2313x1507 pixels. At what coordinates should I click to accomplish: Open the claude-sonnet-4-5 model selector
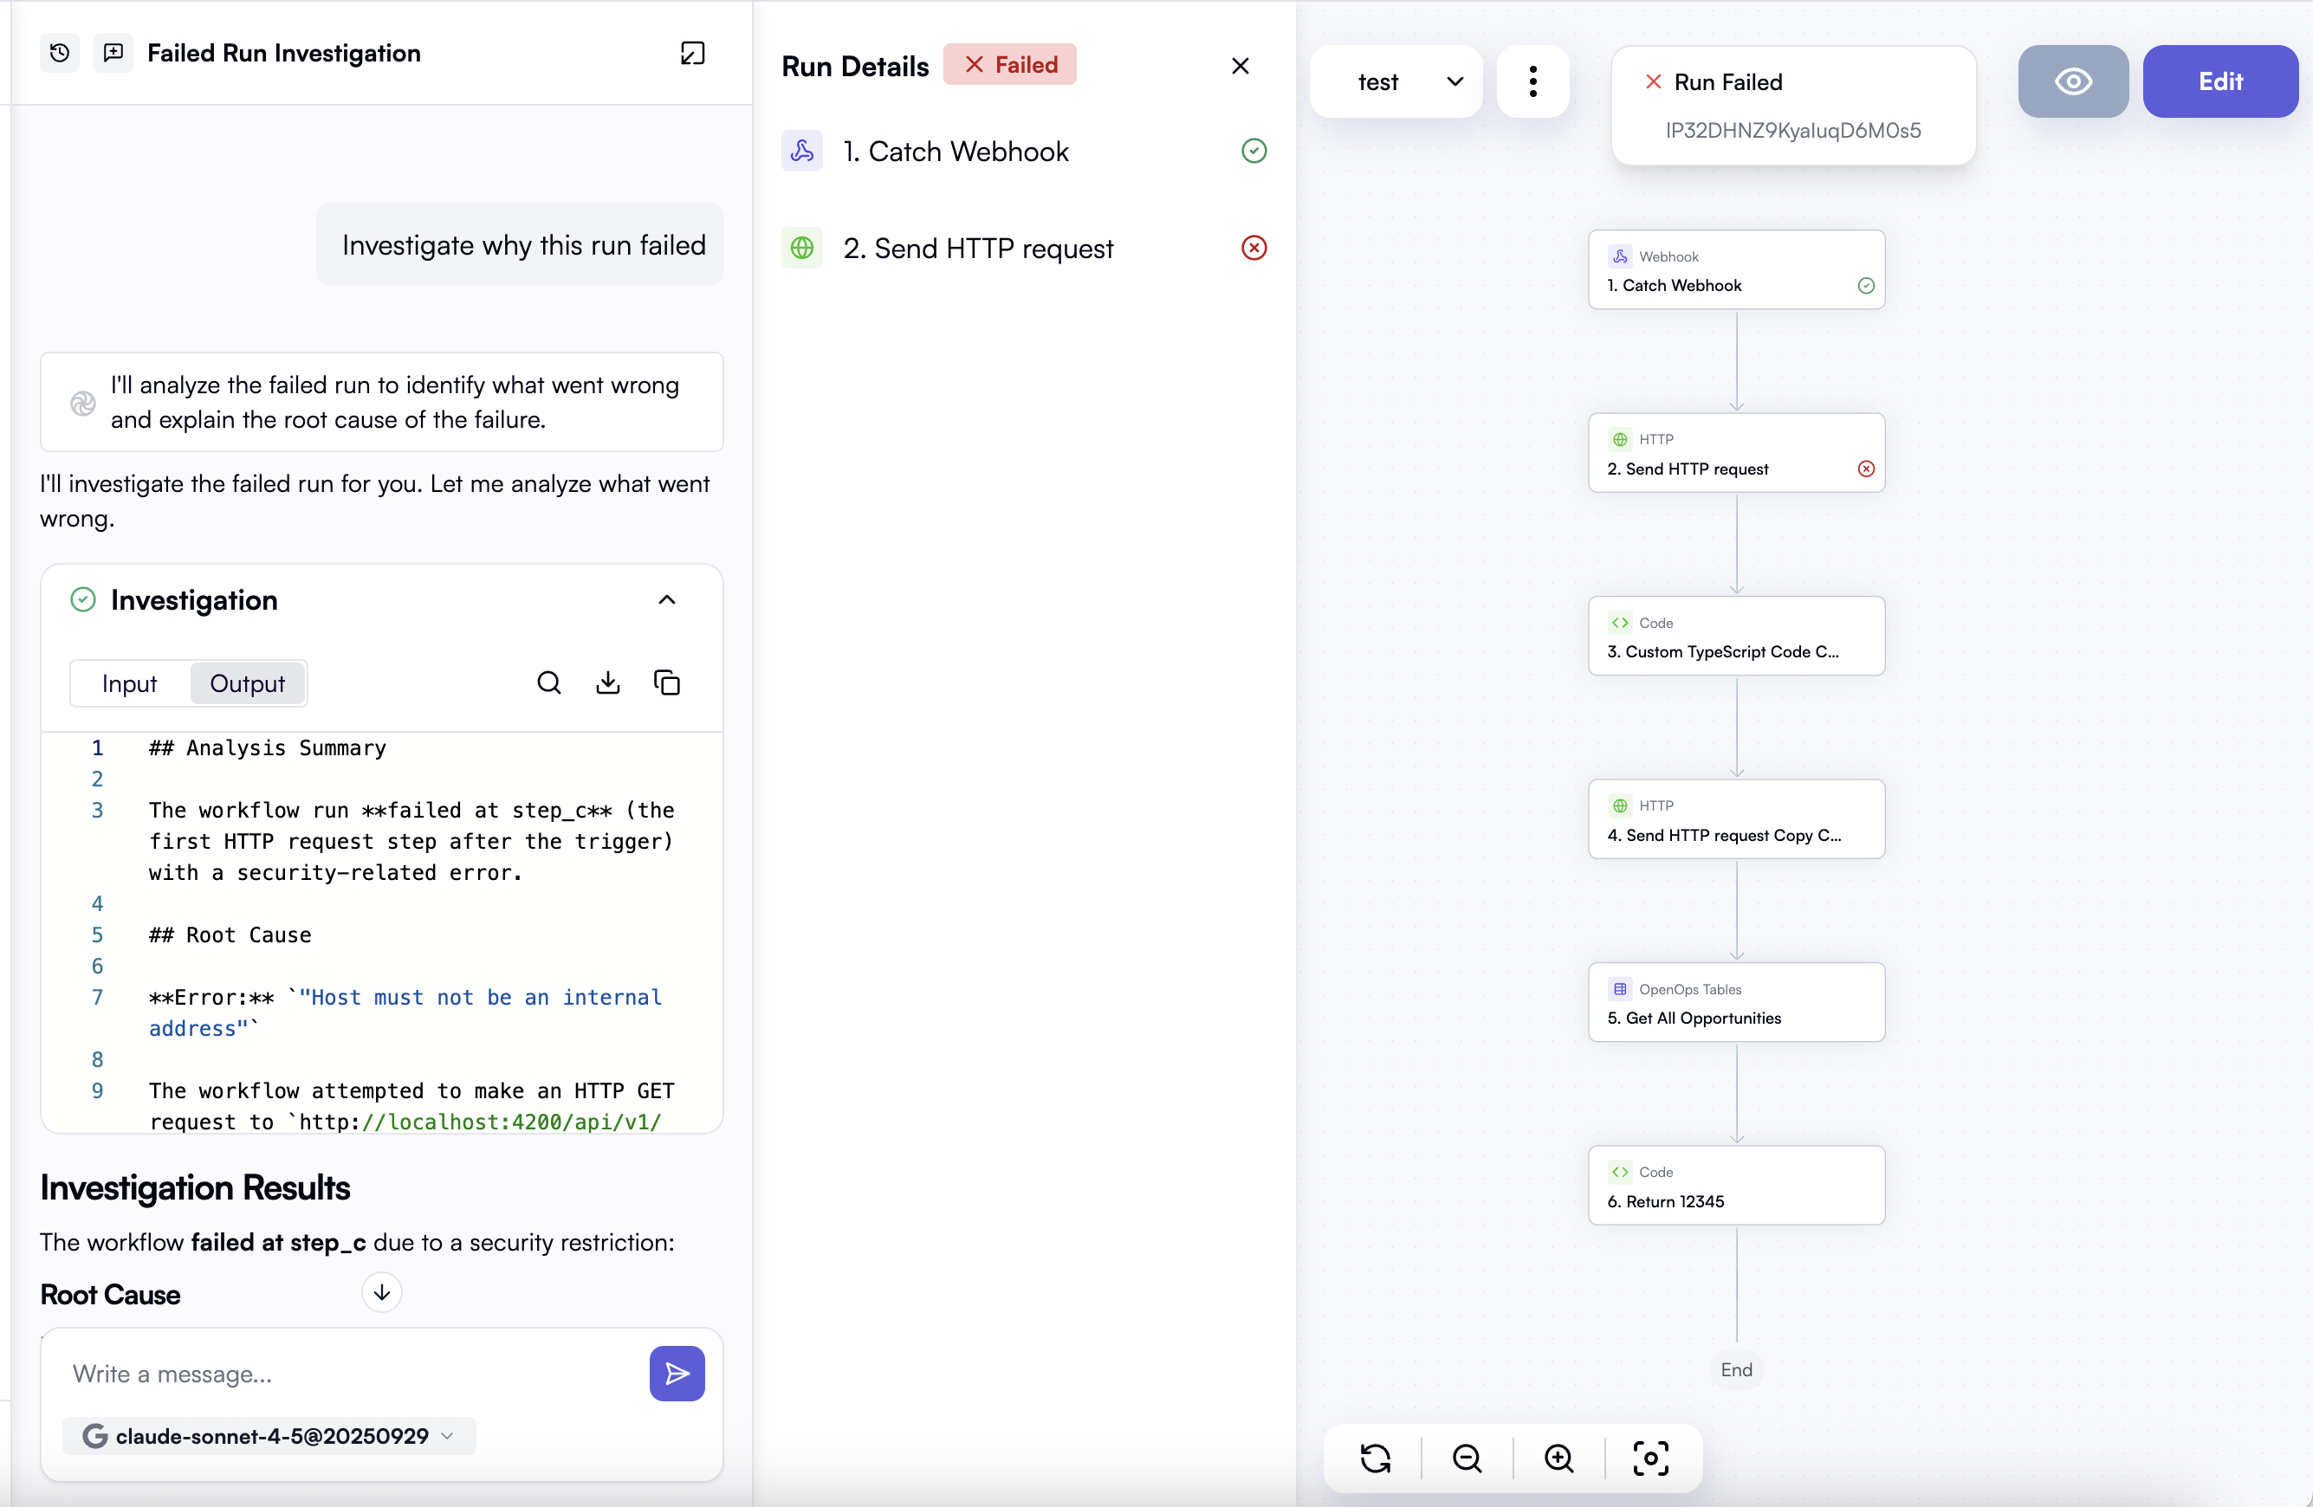point(268,1436)
